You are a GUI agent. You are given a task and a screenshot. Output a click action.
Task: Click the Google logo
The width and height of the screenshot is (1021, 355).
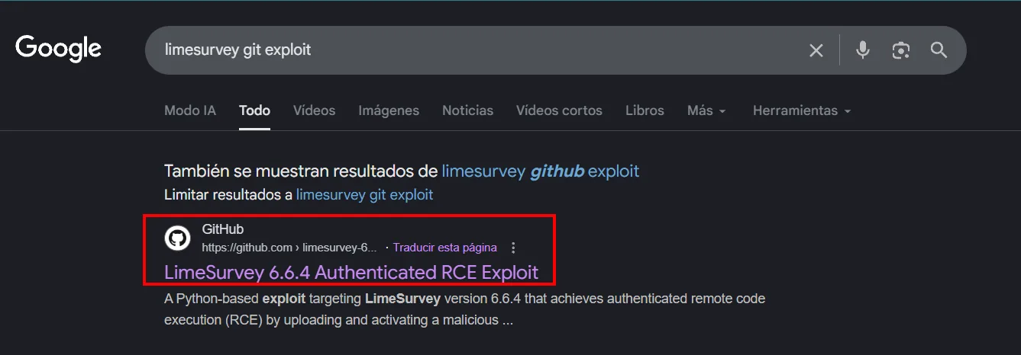[x=58, y=49]
